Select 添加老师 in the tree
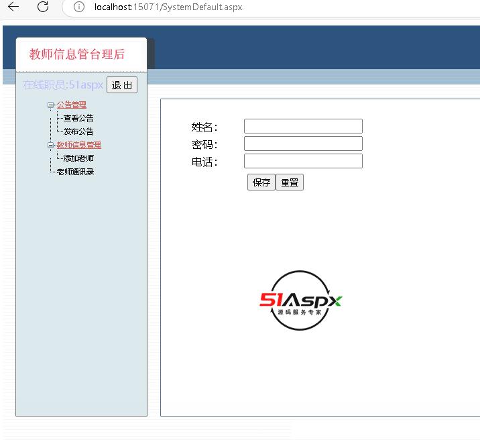This screenshot has height=442, width=480. click(78, 158)
